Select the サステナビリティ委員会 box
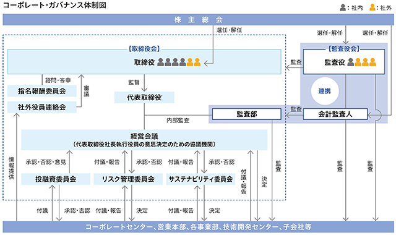 [x=200, y=179]
